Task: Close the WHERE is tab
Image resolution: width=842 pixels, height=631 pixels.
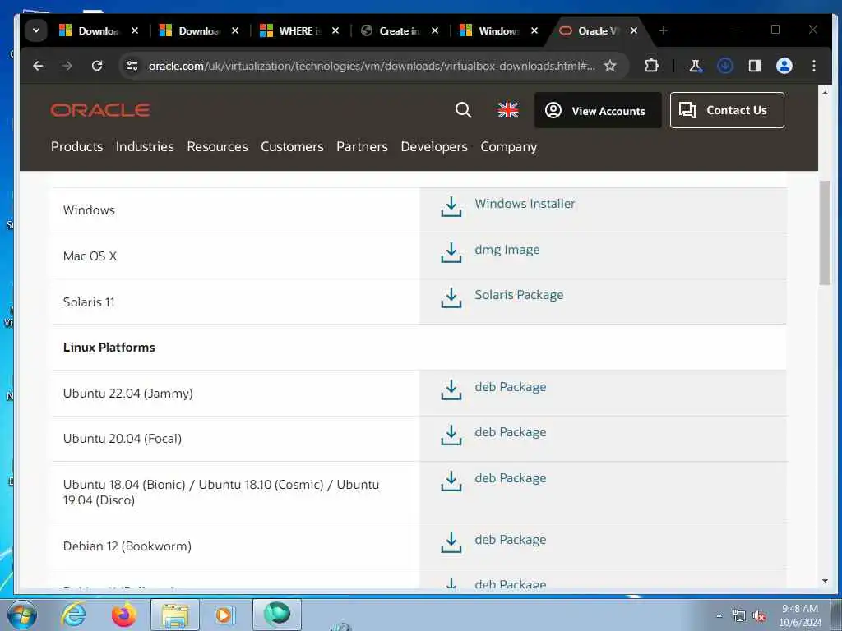Action: coord(335,30)
